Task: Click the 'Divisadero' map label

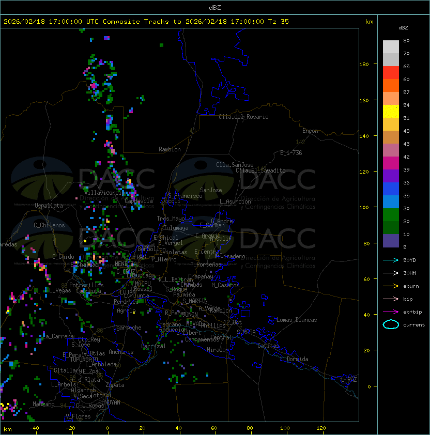Action: tap(230, 256)
